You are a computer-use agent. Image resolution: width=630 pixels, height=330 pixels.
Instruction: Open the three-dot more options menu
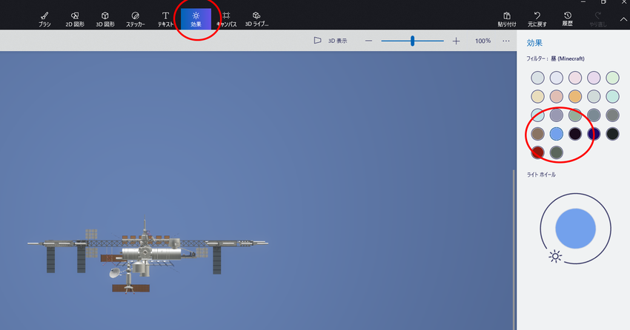tap(505, 41)
